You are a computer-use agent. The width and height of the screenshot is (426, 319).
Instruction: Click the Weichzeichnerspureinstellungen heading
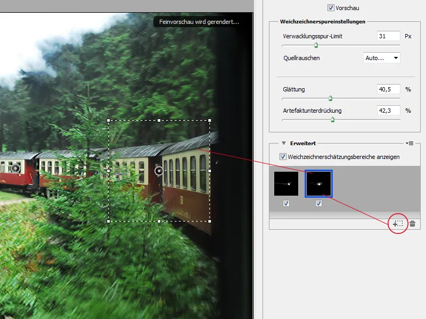pos(323,21)
